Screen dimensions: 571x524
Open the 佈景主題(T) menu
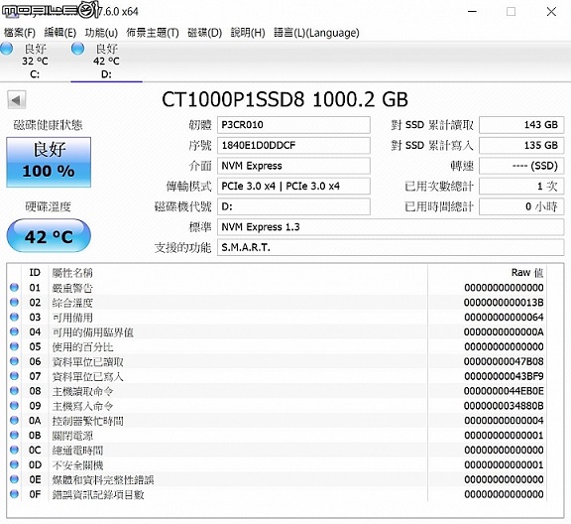point(153,33)
